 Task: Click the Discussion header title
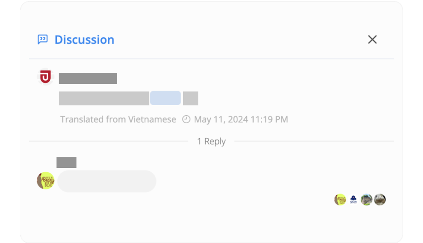coord(84,40)
